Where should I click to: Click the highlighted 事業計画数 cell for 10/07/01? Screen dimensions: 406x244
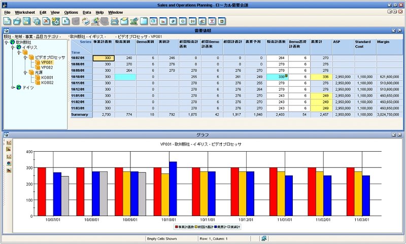[104, 58]
